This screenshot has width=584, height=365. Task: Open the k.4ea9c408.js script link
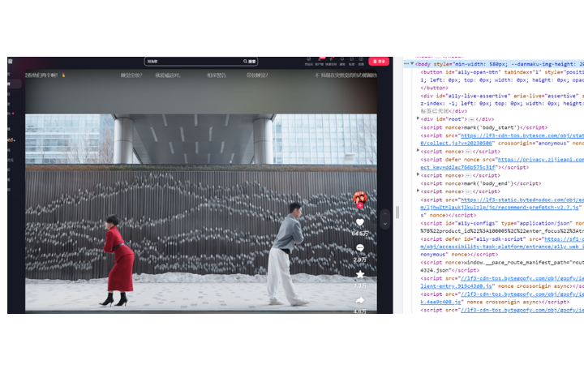click(440, 302)
